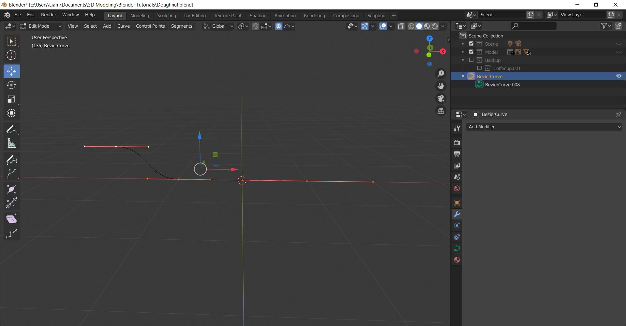Select BezierCurve.008 in outliner
626x326 pixels.
coord(502,85)
